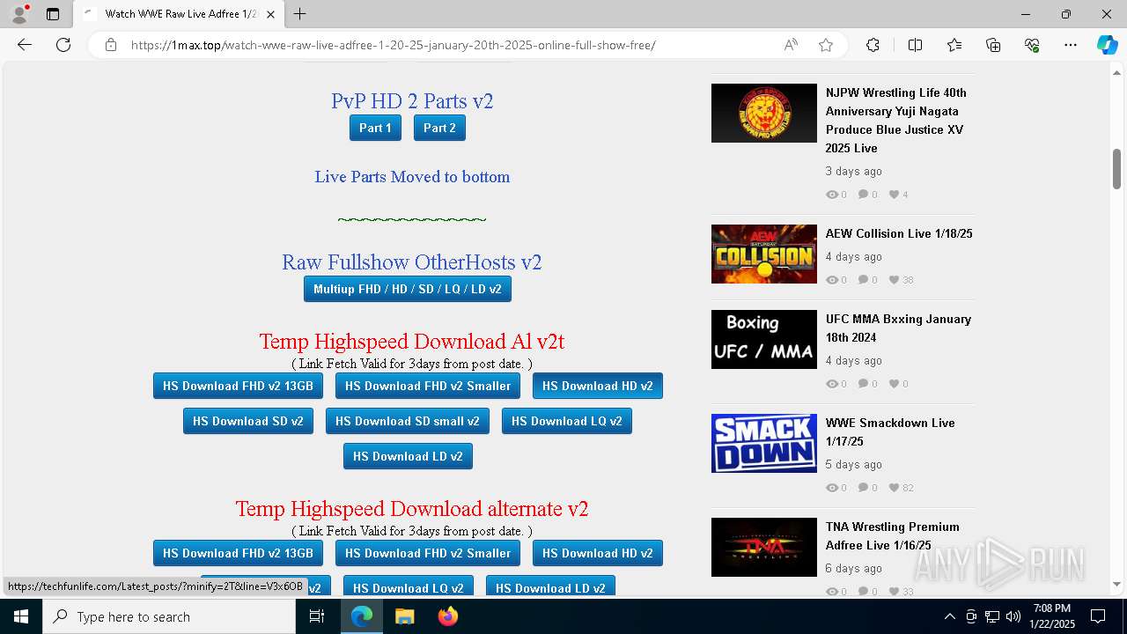
Task: Show hidden system tray icons
Action: point(949,616)
